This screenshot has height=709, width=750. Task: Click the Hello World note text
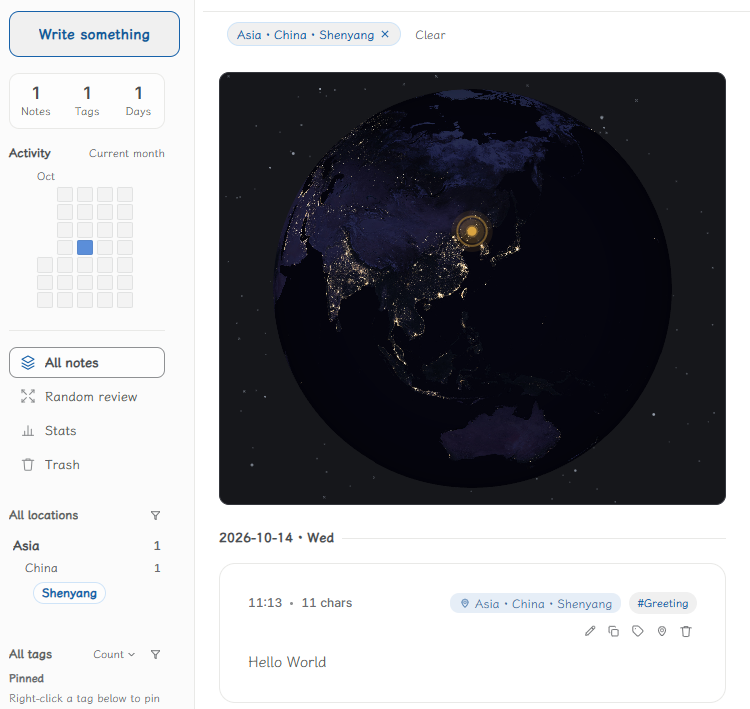pos(287,662)
